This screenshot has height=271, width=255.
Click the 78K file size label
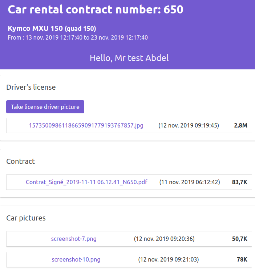click(x=242, y=260)
